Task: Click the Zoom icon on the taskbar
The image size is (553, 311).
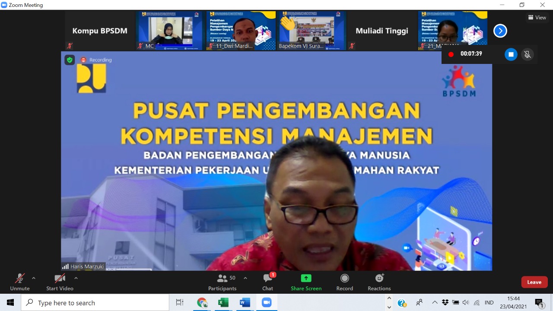Action: pos(267,302)
